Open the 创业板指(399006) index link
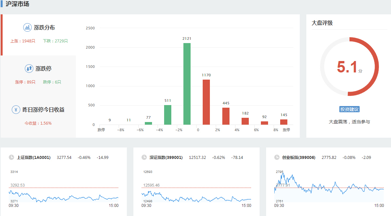 coord(299,158)
